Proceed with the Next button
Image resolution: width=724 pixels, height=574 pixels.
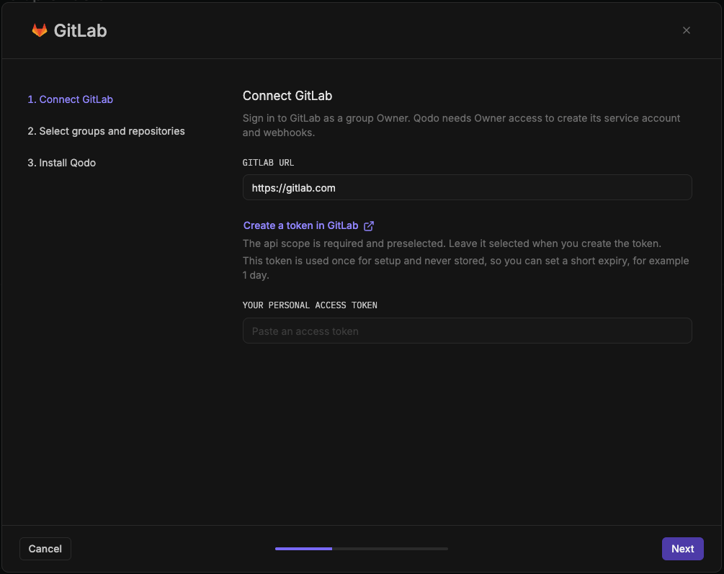(682, 549)
